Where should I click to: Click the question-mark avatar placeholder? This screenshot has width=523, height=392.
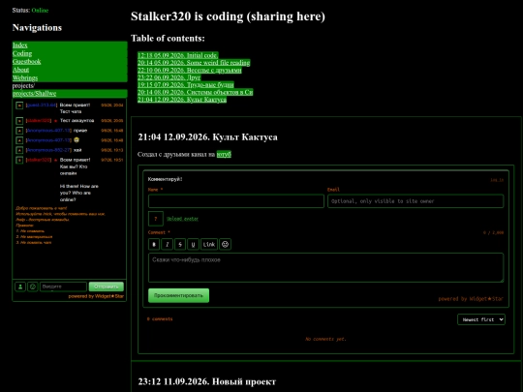pyautogui.click(x=156, y=219)
